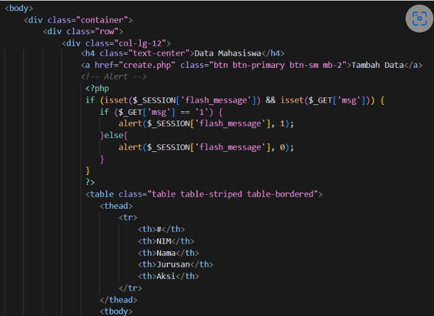This screenshot has height=316, width=434.
Task: Click the visual search icon in the corner
Action: click(x=419, y=19)
